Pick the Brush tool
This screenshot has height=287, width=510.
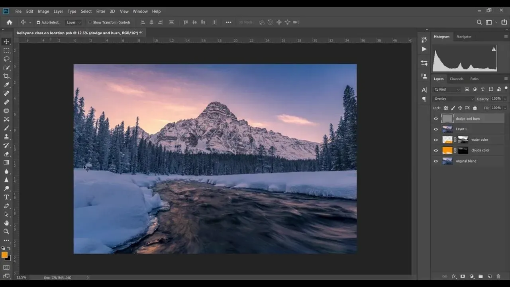coord(6,128)
